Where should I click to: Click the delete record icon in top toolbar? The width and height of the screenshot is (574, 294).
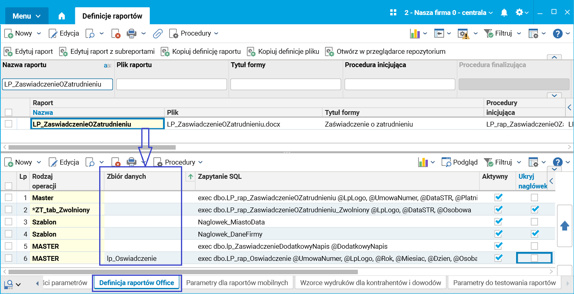click(x=116, y=34)
